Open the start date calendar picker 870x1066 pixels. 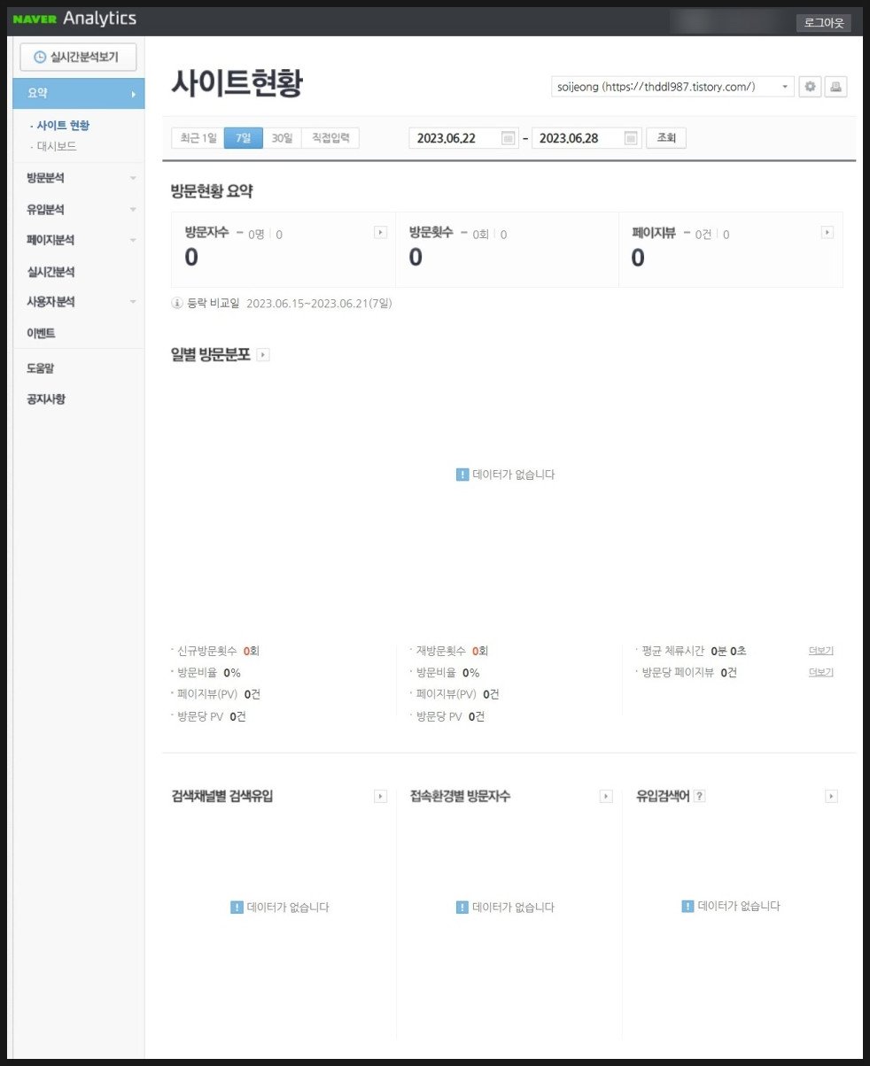[508, 138]
